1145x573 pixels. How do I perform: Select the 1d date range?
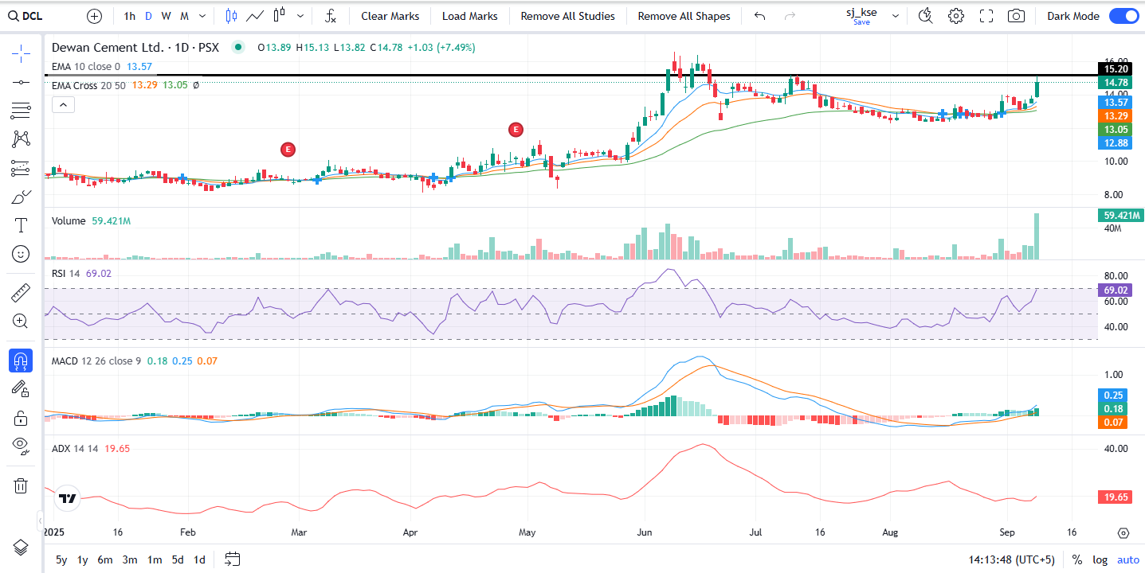[200, 559]
